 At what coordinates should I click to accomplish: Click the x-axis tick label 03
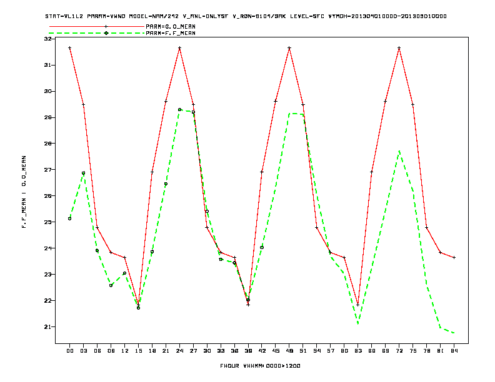(x=84, y=351)
